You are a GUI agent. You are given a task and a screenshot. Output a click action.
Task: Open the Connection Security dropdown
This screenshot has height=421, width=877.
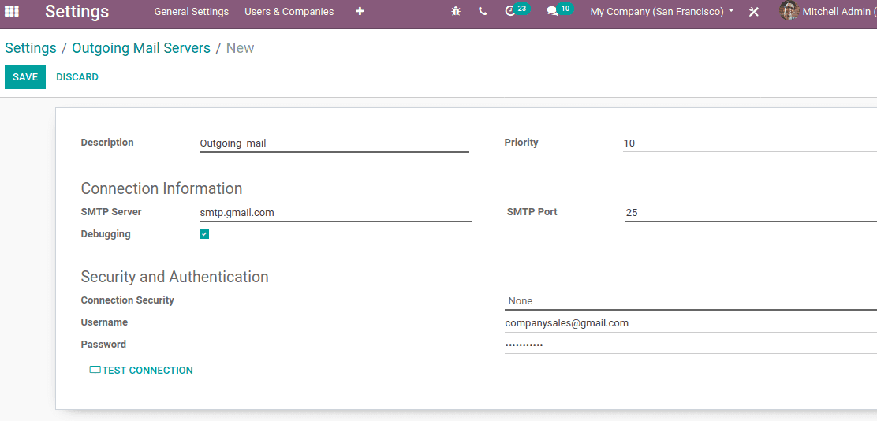(691, 301)
